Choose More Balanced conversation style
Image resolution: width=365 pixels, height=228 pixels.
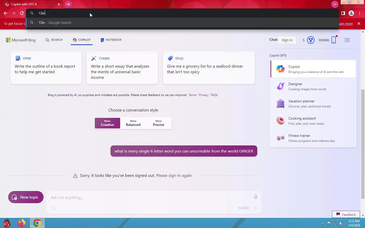[133, 123]
